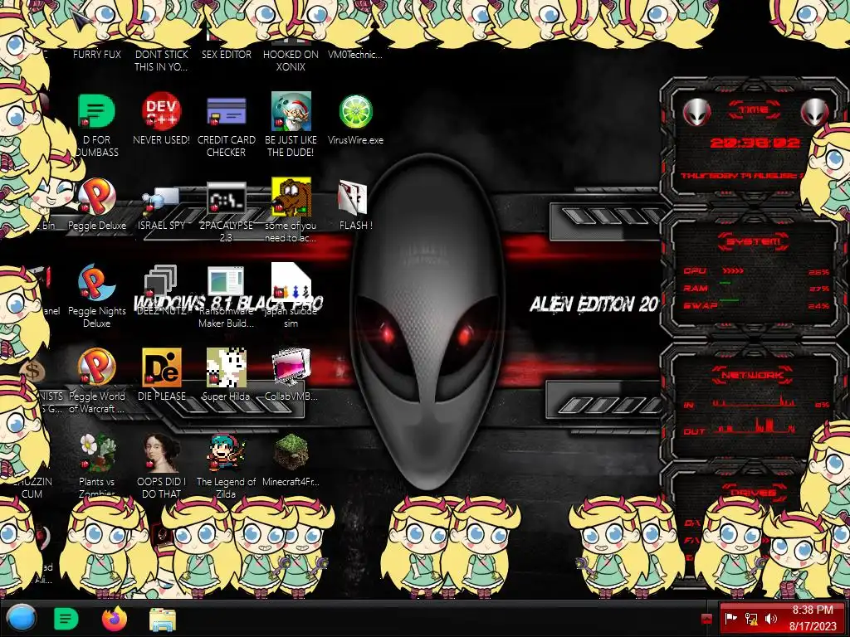Launch Peggle World of Warcraft icon
Image resolution: width=850 pixels, height=637 pixels.
96,367
